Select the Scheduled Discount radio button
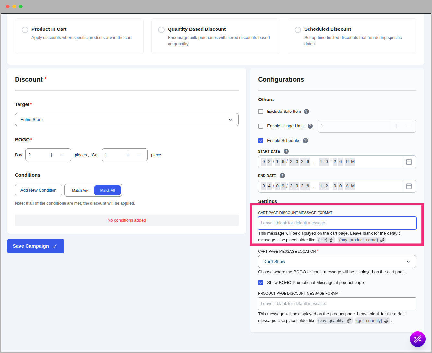This screenshot has height=353, width=432. point(298,29)
